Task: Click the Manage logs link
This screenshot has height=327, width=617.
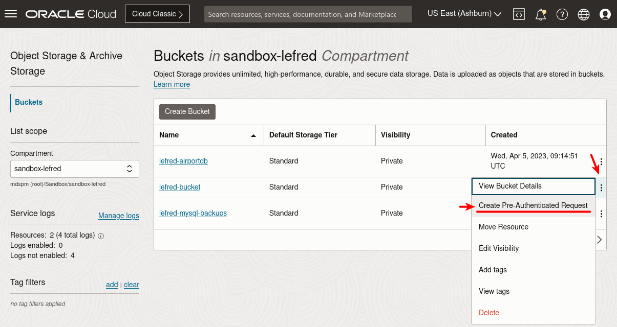Action: [x=118, y=216]
